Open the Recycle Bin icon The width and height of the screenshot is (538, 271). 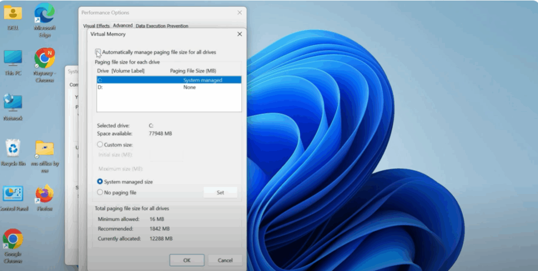coord(13,153)
